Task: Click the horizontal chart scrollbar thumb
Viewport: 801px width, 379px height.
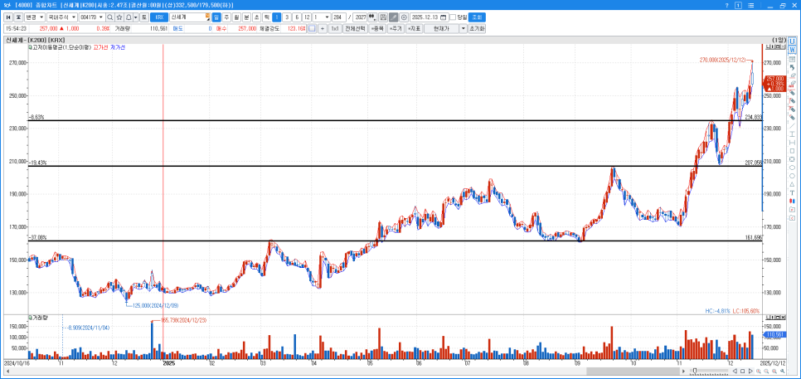Action: (x=633, y=371)
